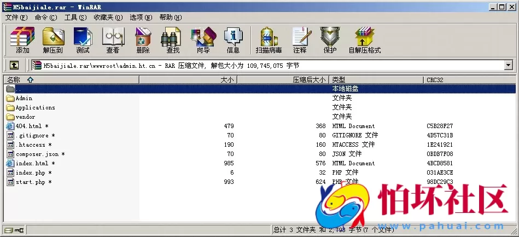Click the 404.html file icon
The height and width of the screenshot is (237, 519).
coord(10,126)
